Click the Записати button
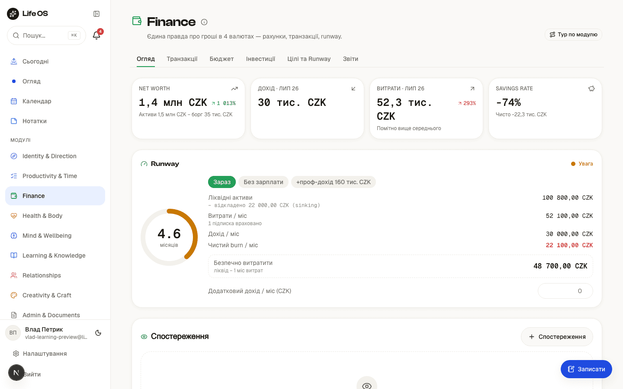The width and height of the screenshot is (623, 389). pos(586,369)
